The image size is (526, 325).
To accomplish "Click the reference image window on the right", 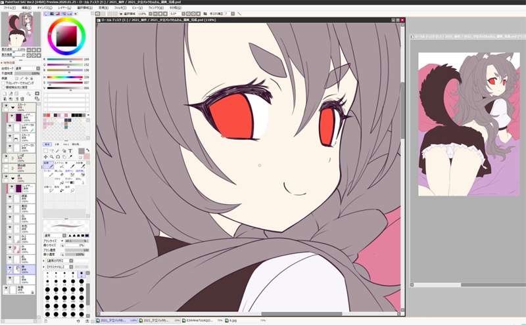I will coord(467,125).
